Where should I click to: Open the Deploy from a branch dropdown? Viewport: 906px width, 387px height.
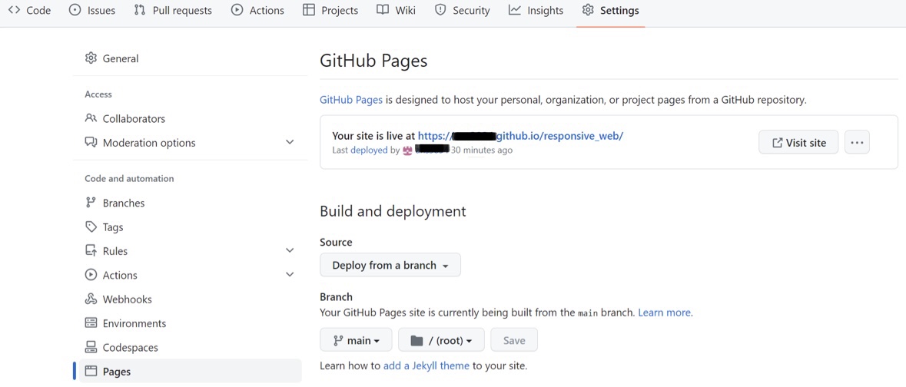(x=390, y=265)
